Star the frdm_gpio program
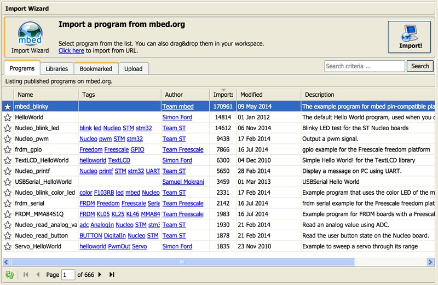Image resolution: width=438 pixels, height=285 pixels. coord(8,150)
